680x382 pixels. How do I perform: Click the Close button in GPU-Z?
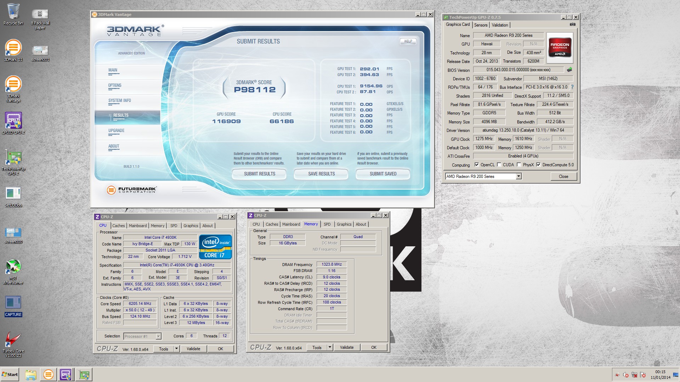click(x=563, y=176)
